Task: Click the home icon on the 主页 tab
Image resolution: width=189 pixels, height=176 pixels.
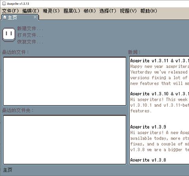Action: (x=5, y=17)
